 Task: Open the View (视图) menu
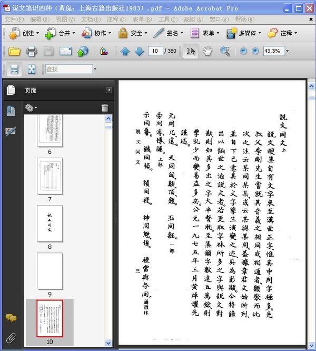click(65, 19)
